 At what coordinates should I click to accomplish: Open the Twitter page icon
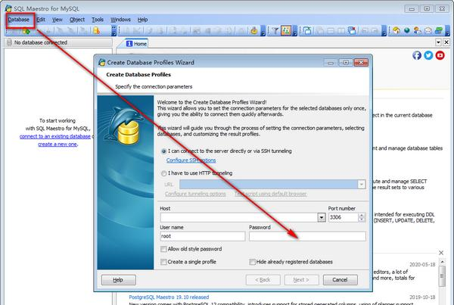tap(428, 55)
